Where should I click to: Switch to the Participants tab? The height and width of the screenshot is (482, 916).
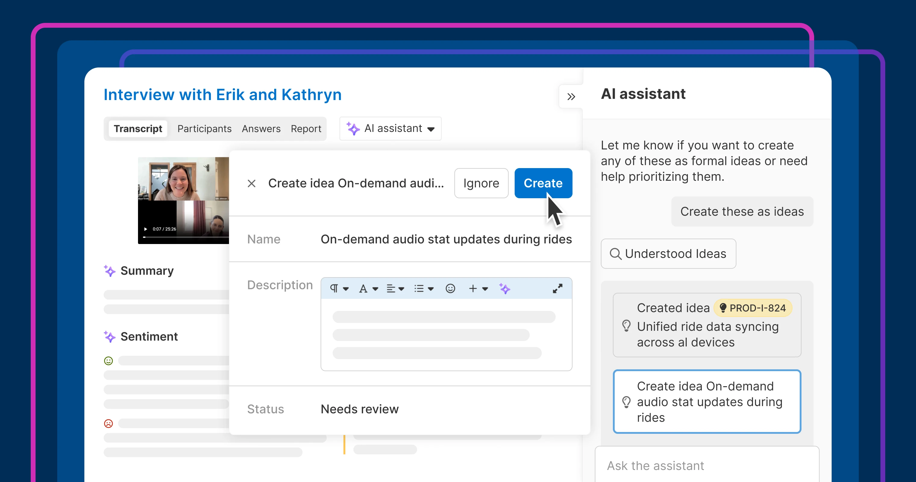tap(205, 129)
